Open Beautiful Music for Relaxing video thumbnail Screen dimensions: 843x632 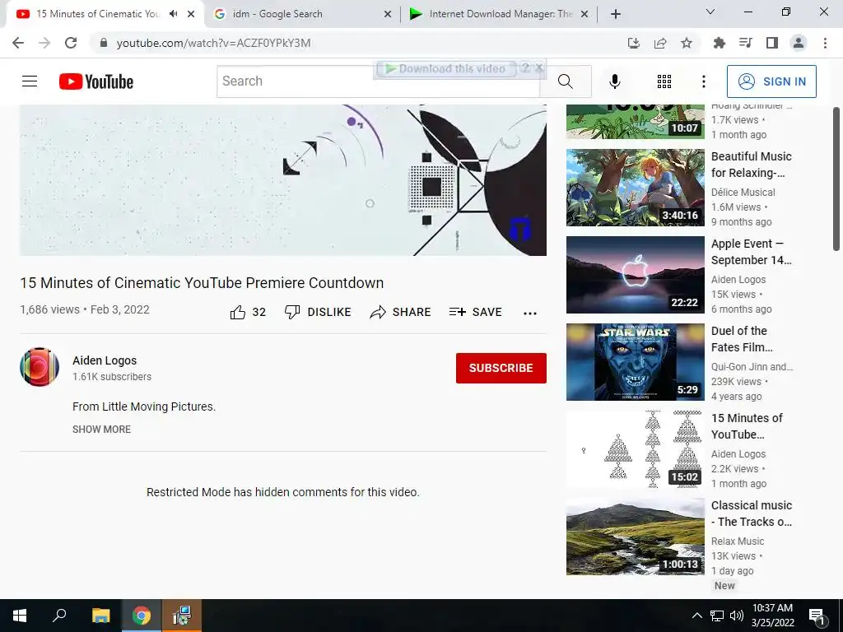(x=635, y=188)
